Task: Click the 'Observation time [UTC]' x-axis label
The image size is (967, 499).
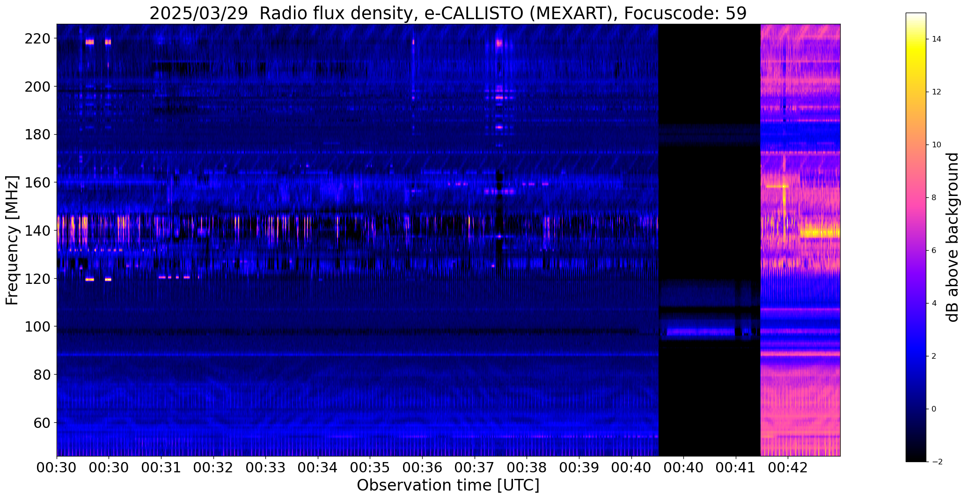Action: (448, 485)
